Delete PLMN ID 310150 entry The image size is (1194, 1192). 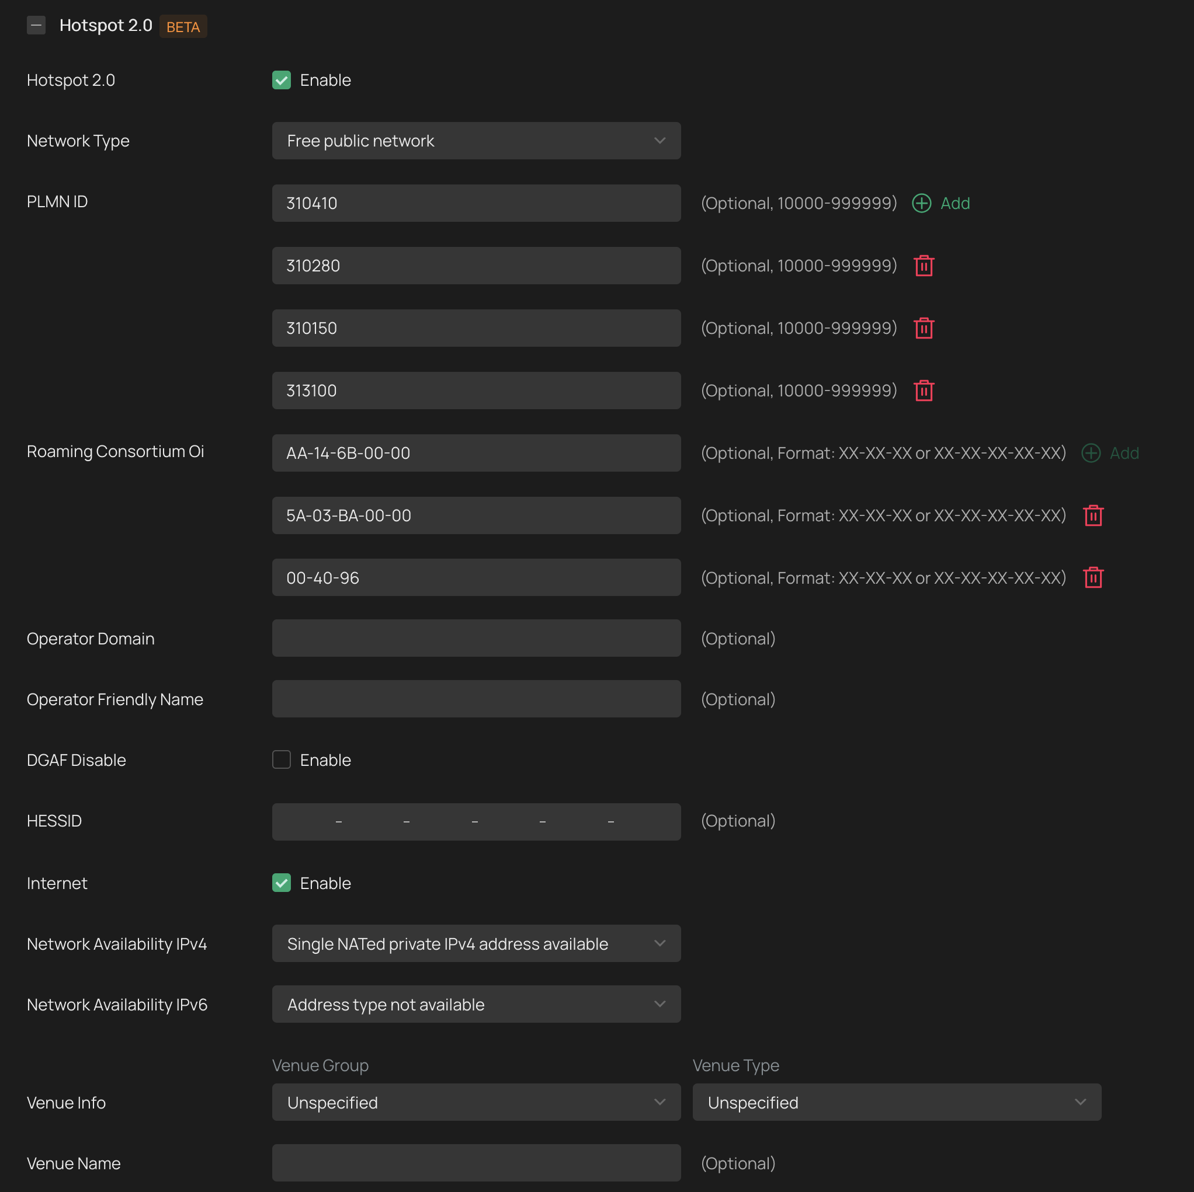(924, 328)
